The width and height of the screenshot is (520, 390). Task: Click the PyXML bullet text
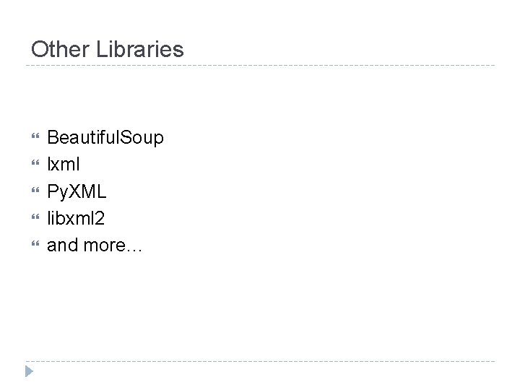click(x=77, y=192)
